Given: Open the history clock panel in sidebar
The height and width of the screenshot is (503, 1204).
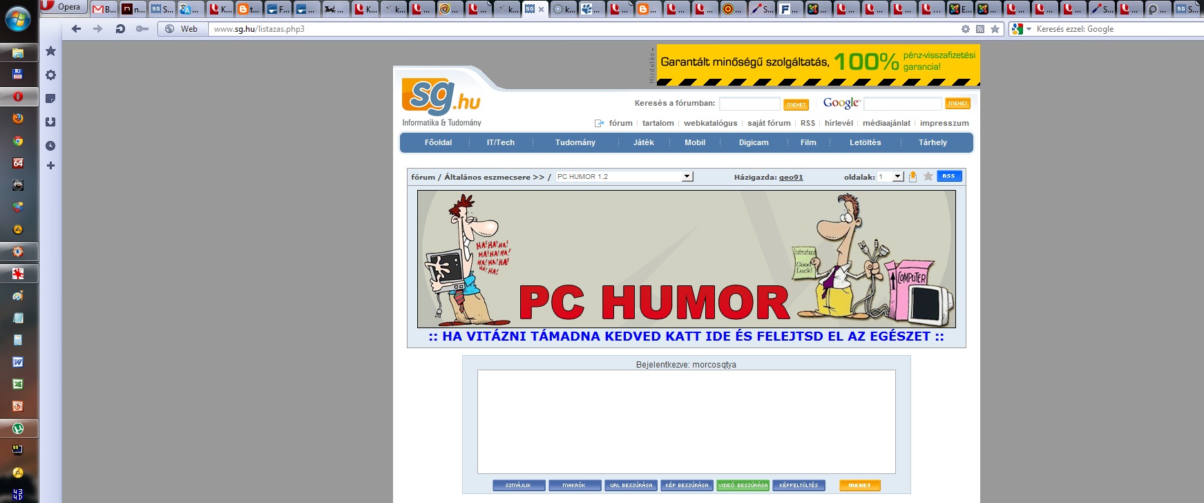Looking at the screenshot, I should coord(50,146).
